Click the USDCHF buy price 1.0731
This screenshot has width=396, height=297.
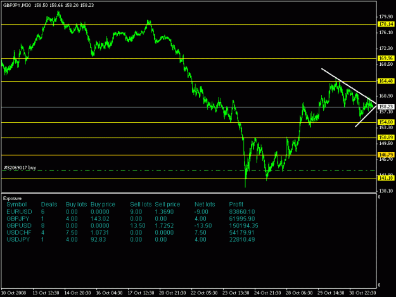click(100, 232)
